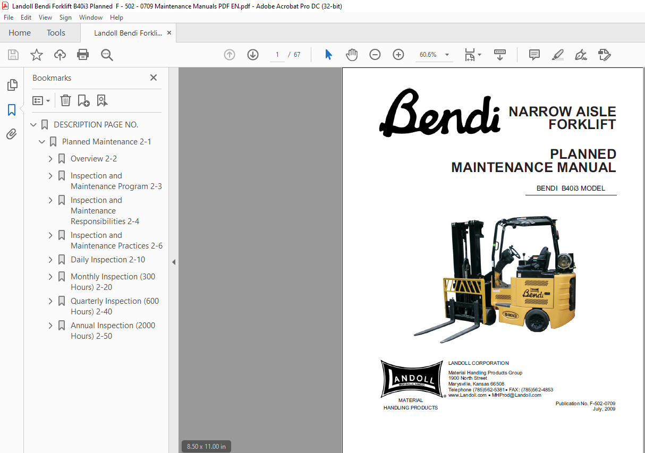This screenshot has height=453, width=645.
Task: Select DESCRIPTION PAGE NO. bookmark
Action: [96, 125]
